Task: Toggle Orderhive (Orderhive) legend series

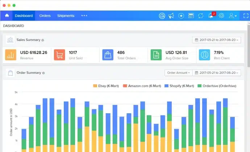Action: tap(217, 86)
